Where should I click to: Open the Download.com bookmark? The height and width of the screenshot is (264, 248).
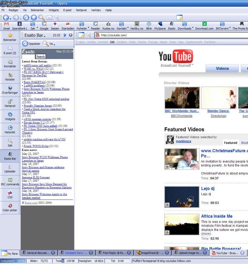pos(204,26)
